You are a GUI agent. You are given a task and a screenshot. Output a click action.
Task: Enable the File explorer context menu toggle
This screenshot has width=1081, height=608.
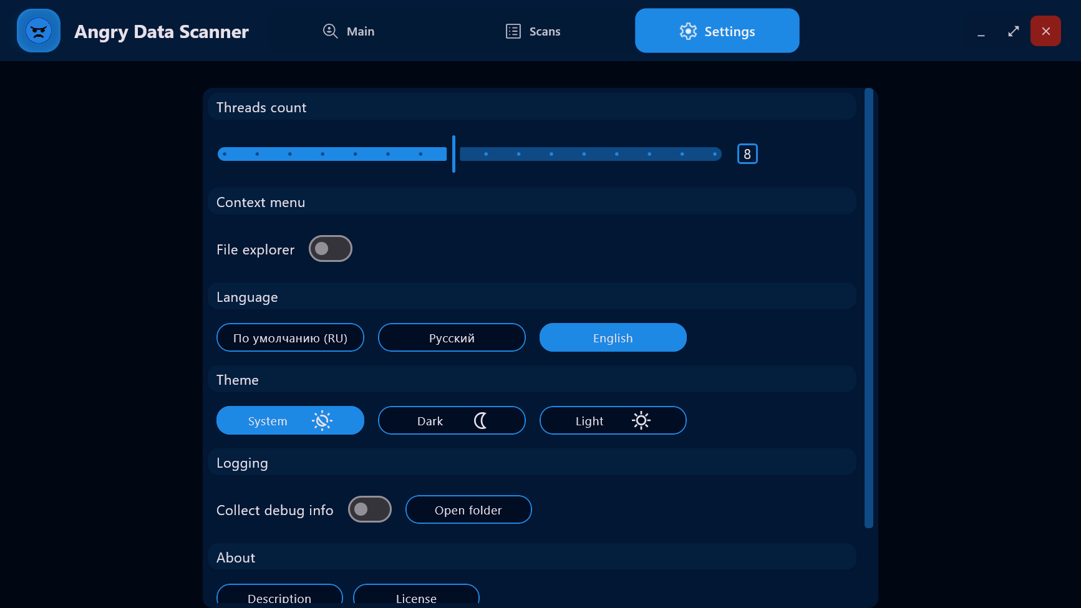(x=331, y=249)
